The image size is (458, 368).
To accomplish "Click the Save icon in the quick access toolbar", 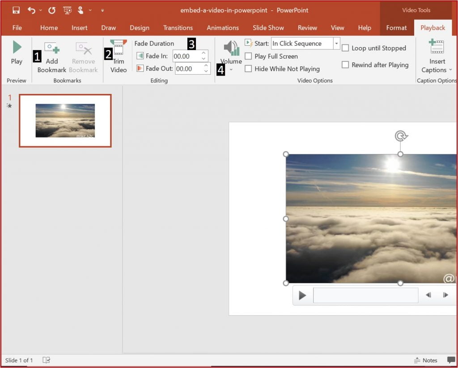I will coord(16,11).
